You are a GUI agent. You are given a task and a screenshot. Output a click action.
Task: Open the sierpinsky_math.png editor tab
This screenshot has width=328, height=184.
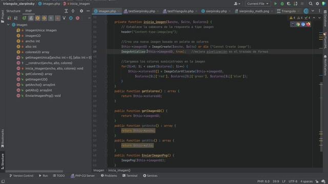[254, 11]
